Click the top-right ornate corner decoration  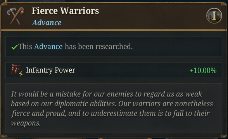(224, 5)
